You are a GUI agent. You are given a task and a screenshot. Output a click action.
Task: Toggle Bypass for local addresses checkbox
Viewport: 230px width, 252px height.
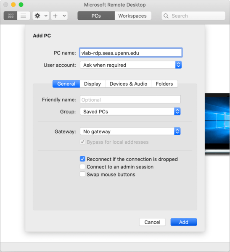(x=82, y=142)
